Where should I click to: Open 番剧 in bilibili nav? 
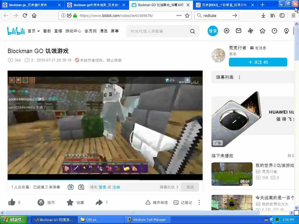pyautogui.click(x=47, y=31)
